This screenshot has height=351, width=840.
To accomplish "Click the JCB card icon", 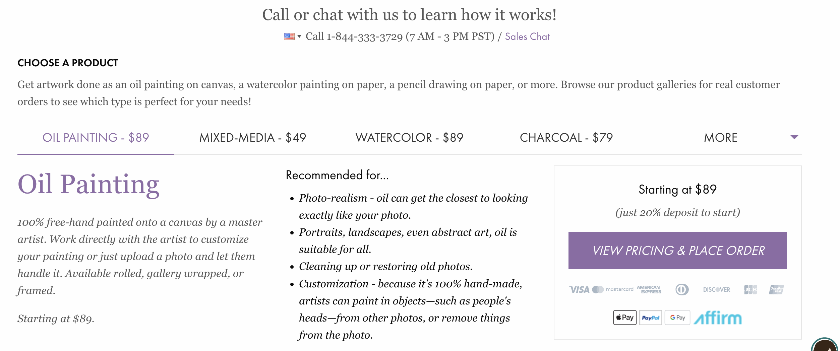I will pyautogui.click(x=750, y=290).
